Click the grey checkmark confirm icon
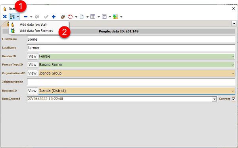 [46, 17]
